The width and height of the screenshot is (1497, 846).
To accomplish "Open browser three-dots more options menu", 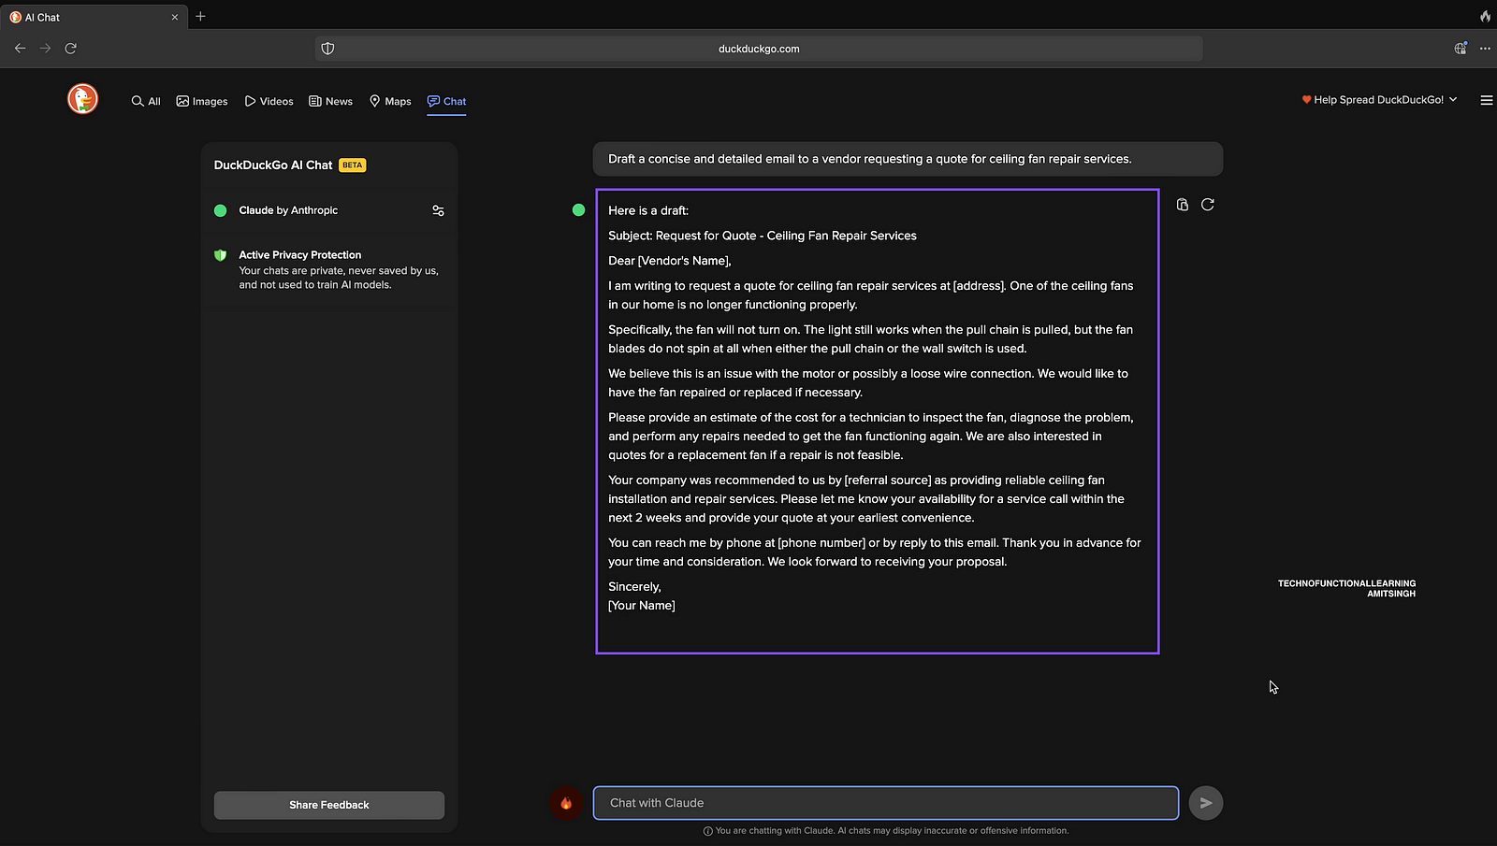I will pos(1485,49).
